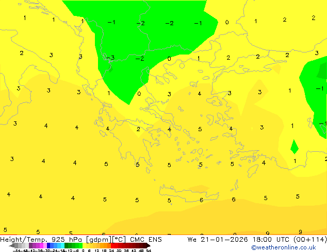327x252 pixels.
Task: Click the date '21-01-2026'
Action: [224, 240]
